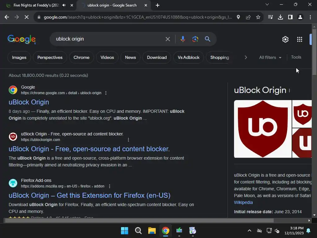Viewport: 317px width, 238px height.
Task: Open Google apps grid
Action: 300,39
